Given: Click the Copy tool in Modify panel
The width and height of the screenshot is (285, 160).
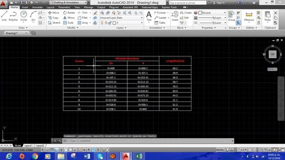Looking at the screenshot, I should click(x=53, y=18).
